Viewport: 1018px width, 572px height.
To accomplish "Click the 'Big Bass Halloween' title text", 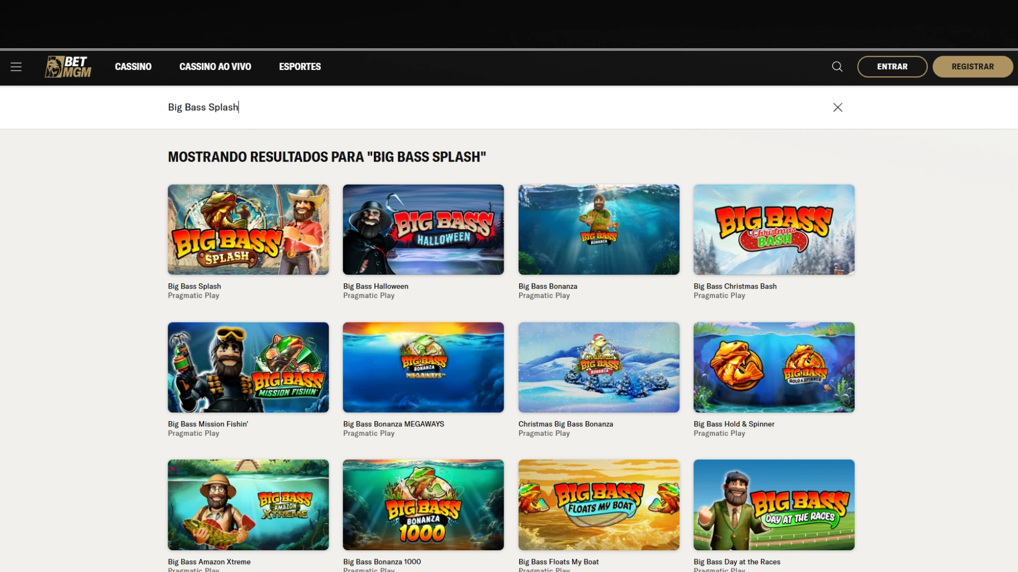I will [x=375, y=286].
